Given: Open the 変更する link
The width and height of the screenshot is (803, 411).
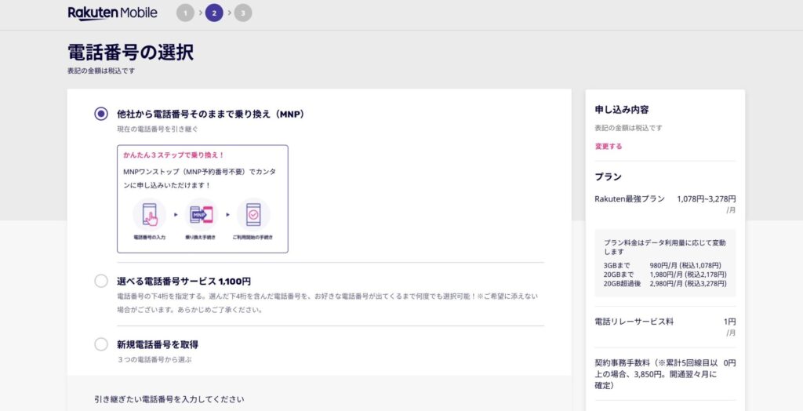Looking at the screenshot, I should [x=608, y=147].
